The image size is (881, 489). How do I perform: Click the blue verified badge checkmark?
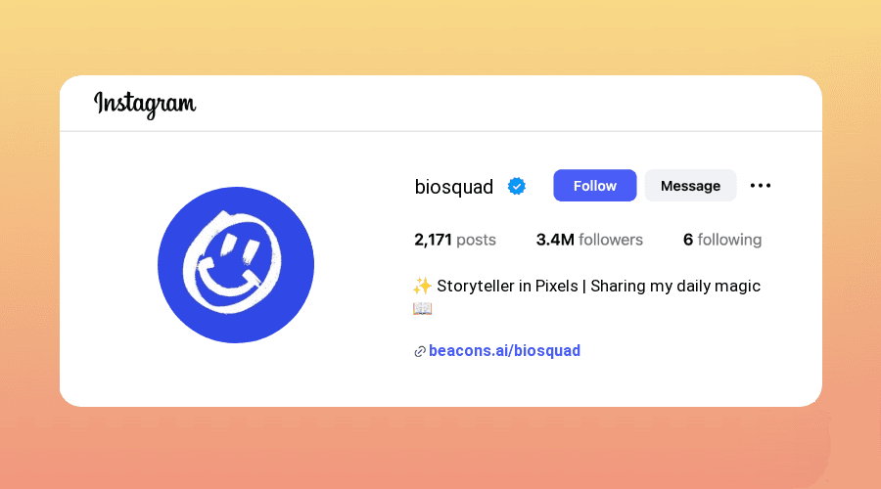(x=516, y=186)
